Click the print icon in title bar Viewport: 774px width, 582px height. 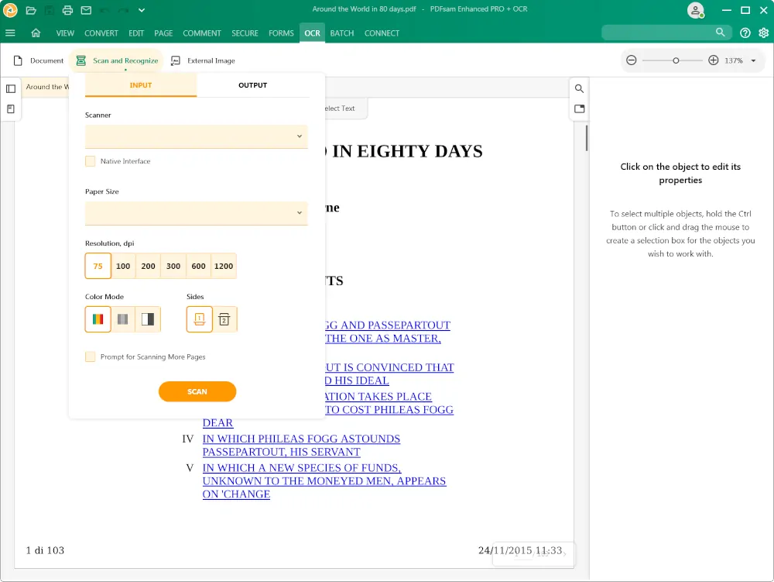[x=67, y=10]
